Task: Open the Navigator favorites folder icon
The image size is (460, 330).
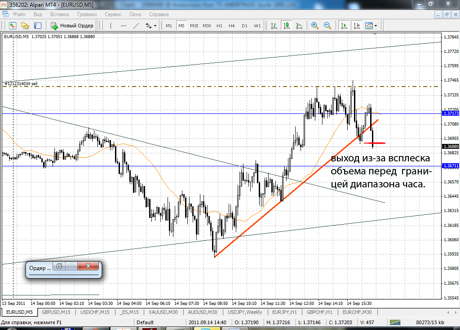Action: click(x=25, y=26)
